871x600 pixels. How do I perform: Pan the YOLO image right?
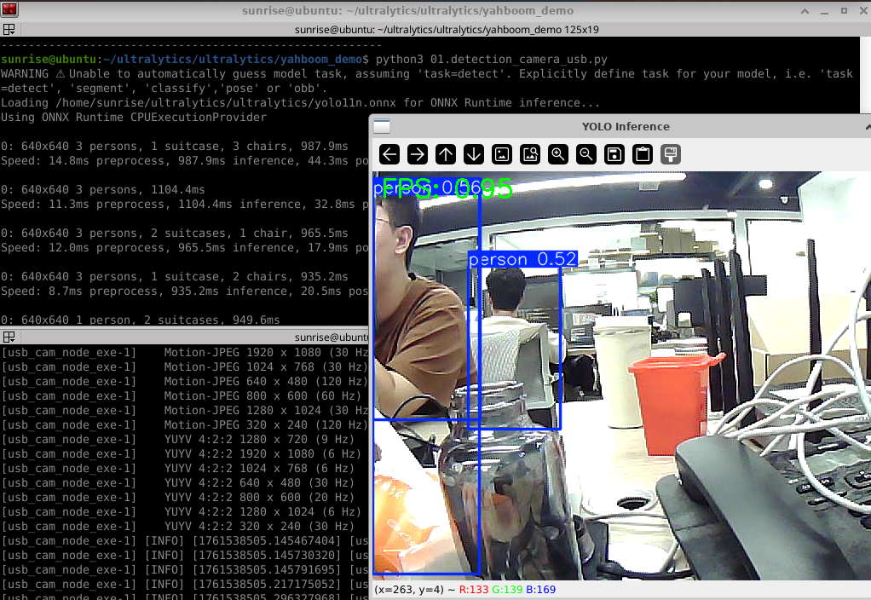pos(418,154)
